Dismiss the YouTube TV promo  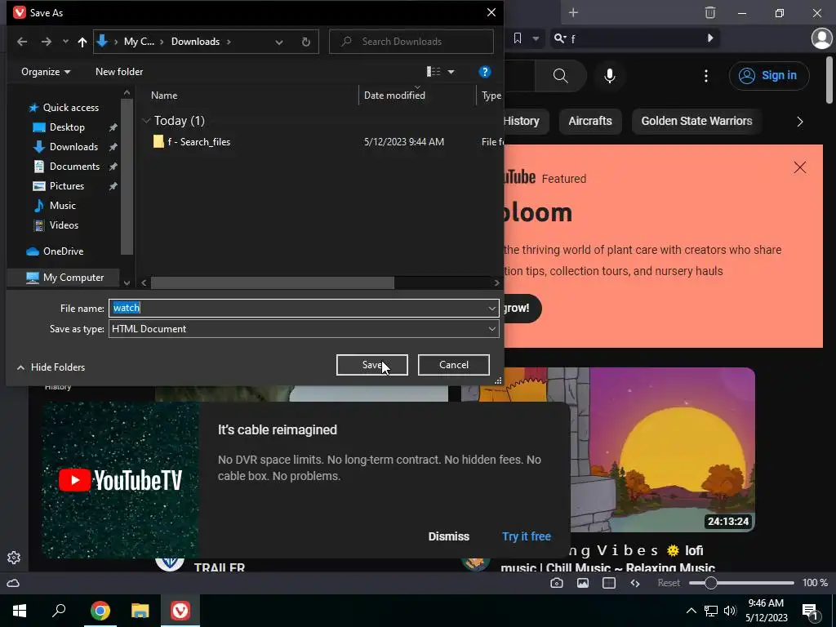(449, 536)
